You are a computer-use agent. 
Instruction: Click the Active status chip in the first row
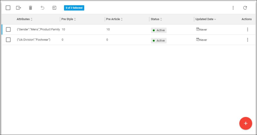click(x=159, y=30)
